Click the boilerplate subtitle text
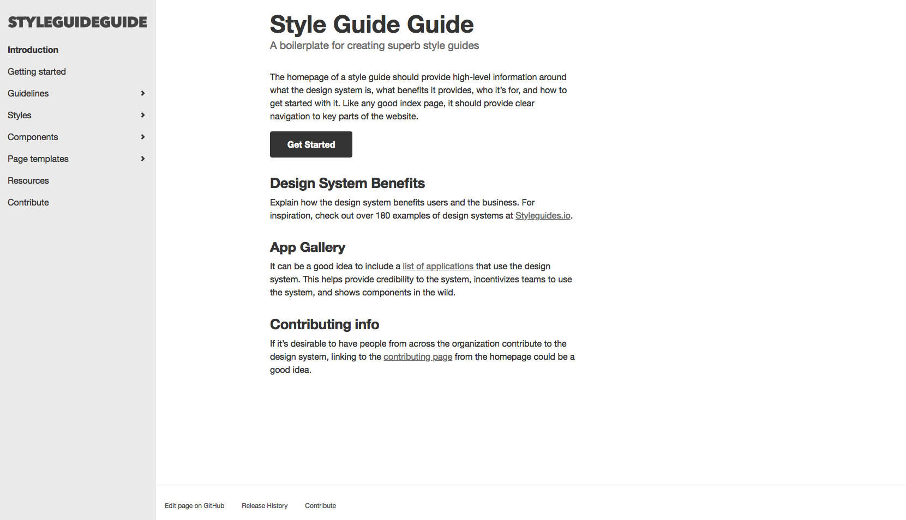 (374, 46)
